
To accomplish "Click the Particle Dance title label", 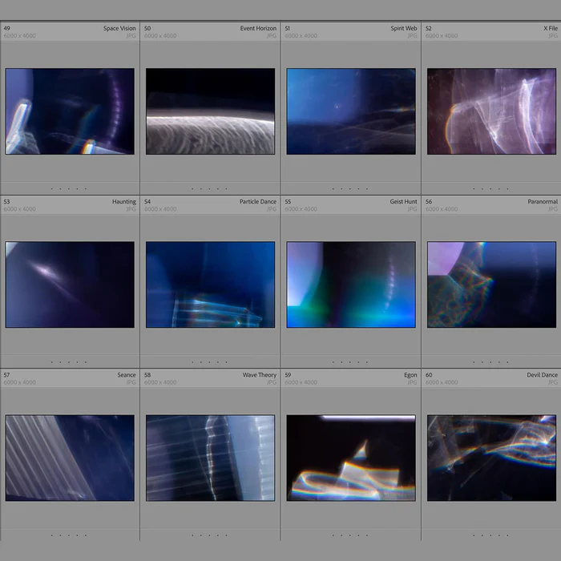I will click(x=257, y=202).
